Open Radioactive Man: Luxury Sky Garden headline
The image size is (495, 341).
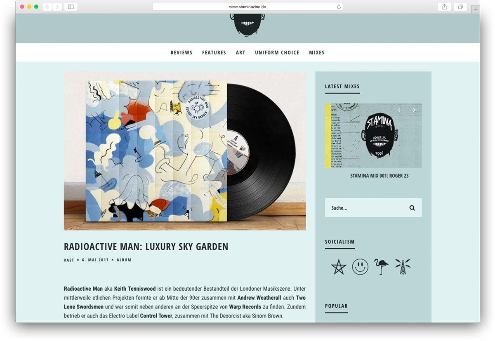[x=146, y=247]
